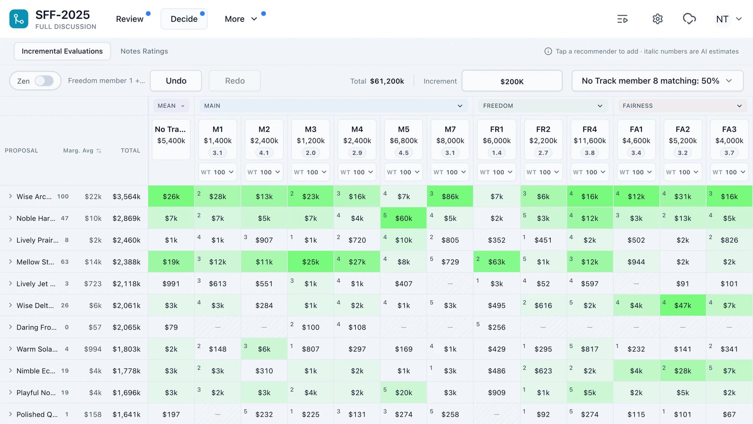Screen dimensions: 753x424
Task: Open the FAIRNESS column group dropdown
Action: (683, 106)
